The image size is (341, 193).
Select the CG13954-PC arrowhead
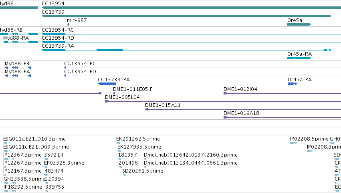65,68
